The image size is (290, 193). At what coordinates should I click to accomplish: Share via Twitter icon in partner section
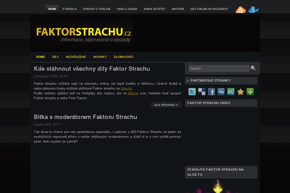click(x=192, y=92)
